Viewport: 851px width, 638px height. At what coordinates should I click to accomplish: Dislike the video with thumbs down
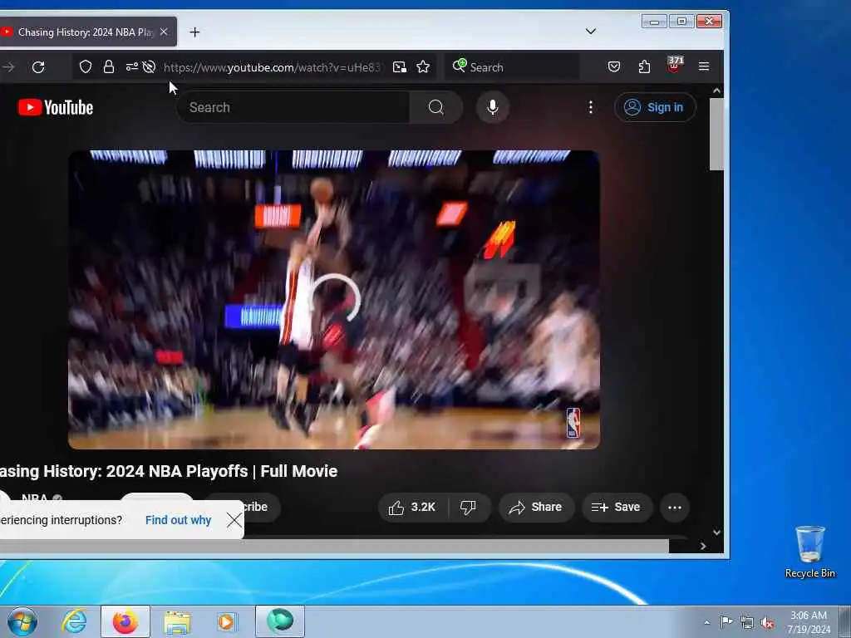pyautogui.click(x=468, y=508)
